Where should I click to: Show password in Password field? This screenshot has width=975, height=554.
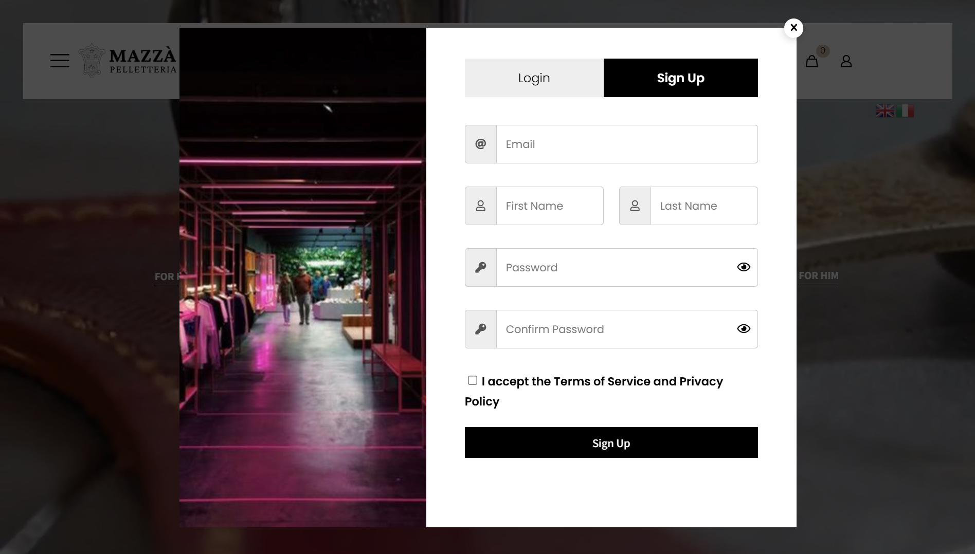pos(743,267)
